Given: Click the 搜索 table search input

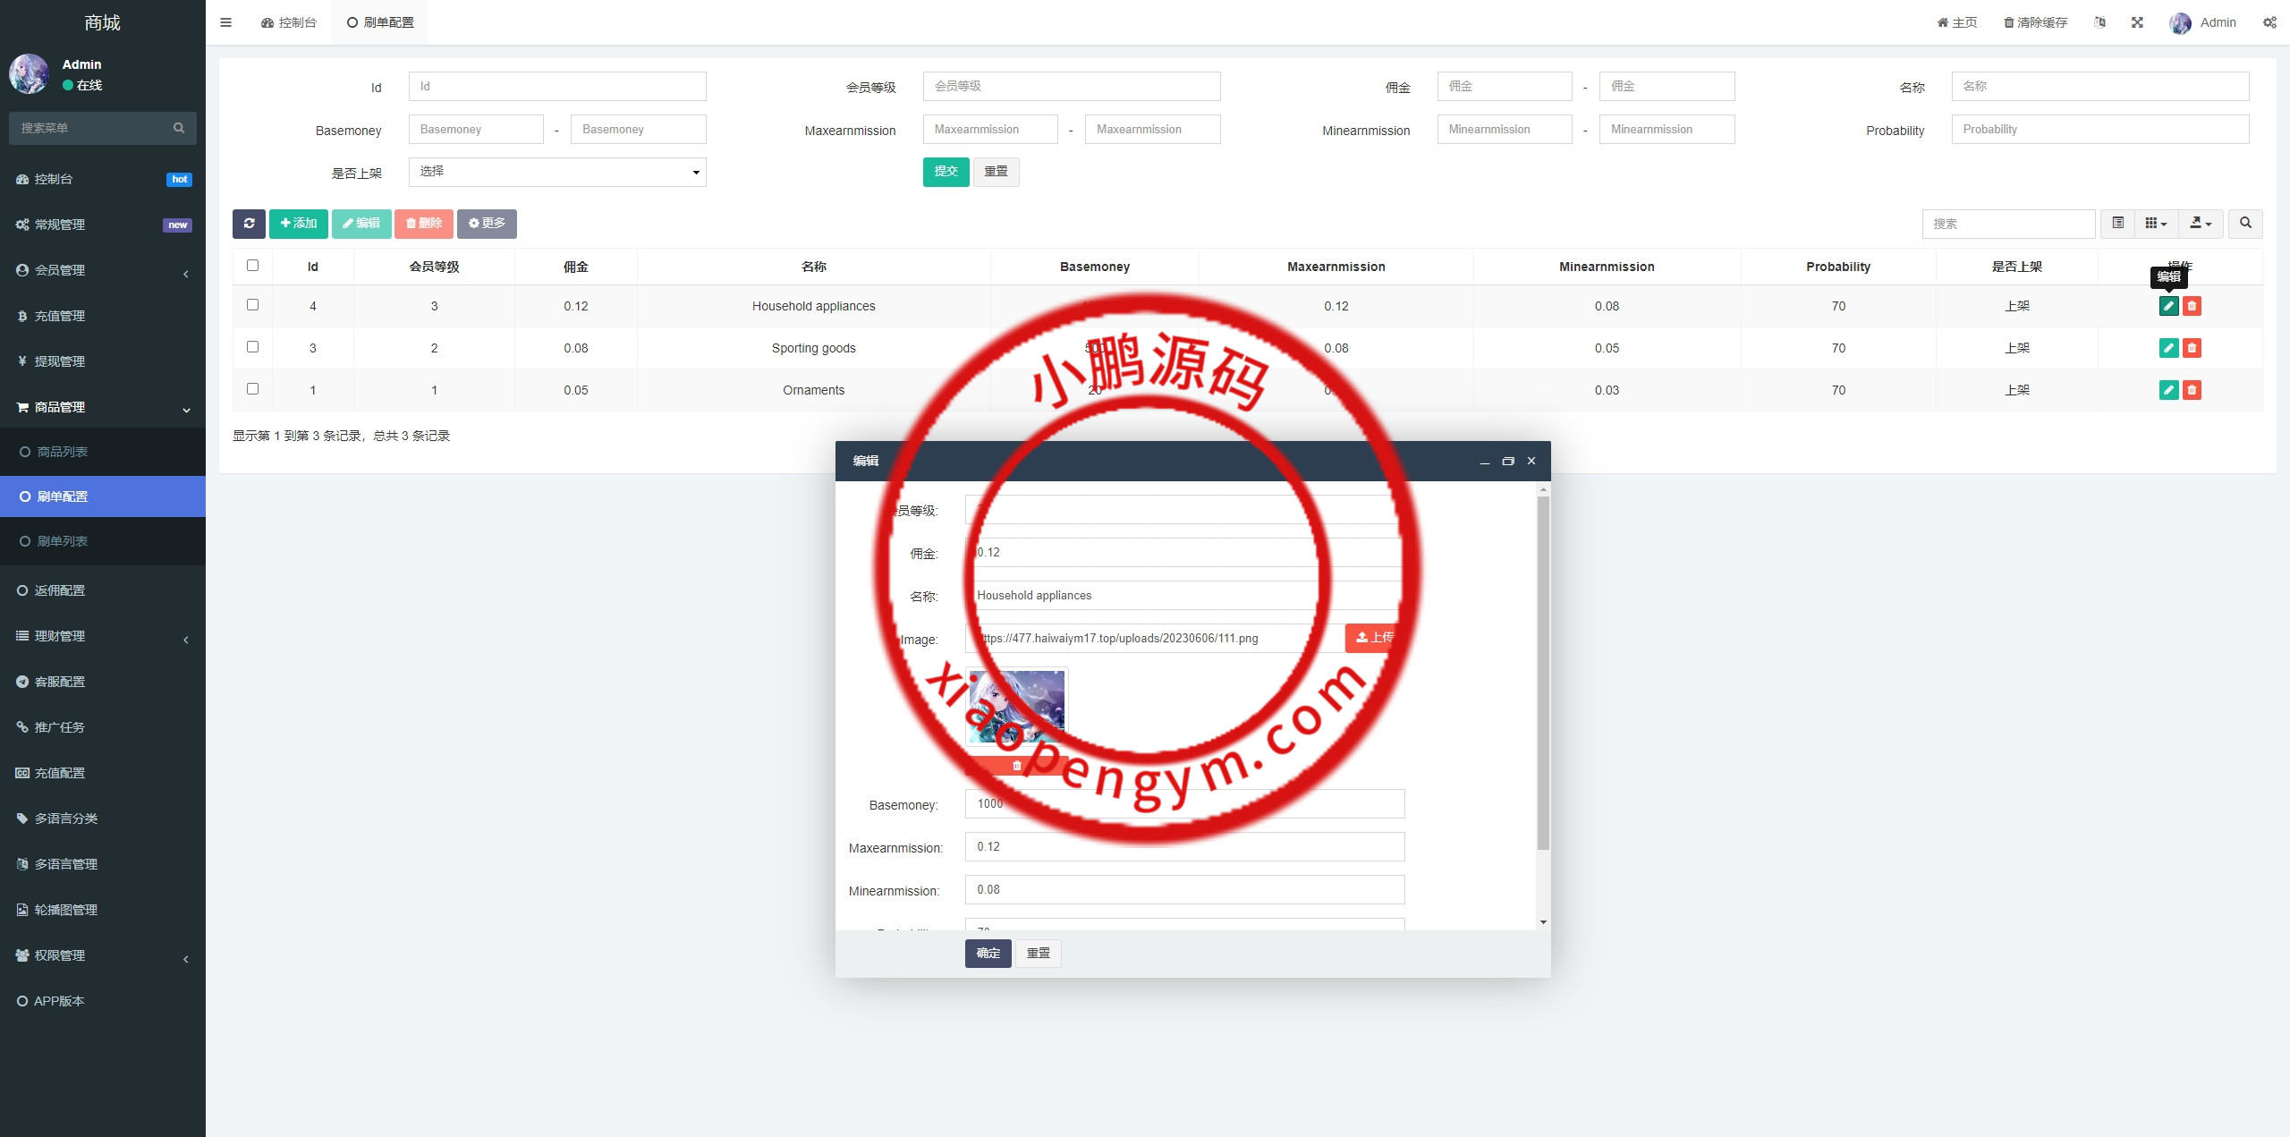Looking at the screenshot, I should point(2008,224).
